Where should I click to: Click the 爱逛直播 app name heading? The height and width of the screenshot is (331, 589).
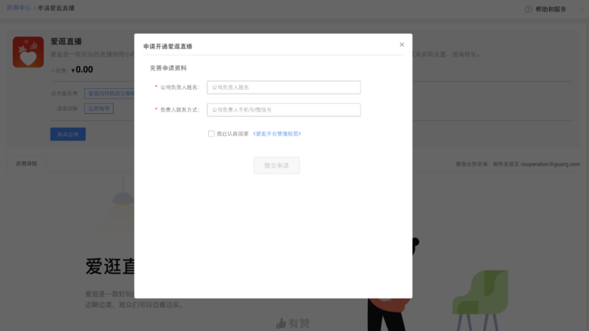point(66,41)
